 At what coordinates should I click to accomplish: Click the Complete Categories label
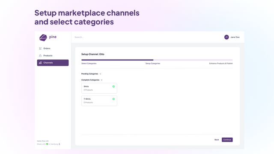coord(90,80)
